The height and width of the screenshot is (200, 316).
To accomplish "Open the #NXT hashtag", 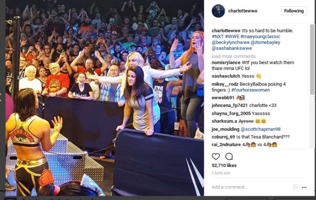I will pyautogui.click(x=218, y=37).
